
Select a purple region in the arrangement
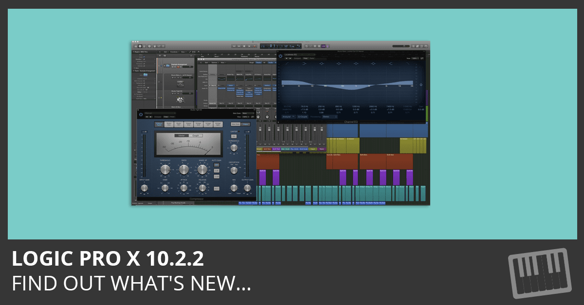(263, 178)
